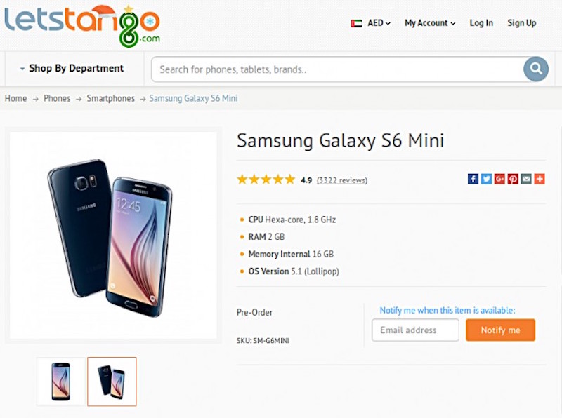This screenshot has width=562, height=418.
Task: Click the Email address input field
Action: (x=414, y=330)
